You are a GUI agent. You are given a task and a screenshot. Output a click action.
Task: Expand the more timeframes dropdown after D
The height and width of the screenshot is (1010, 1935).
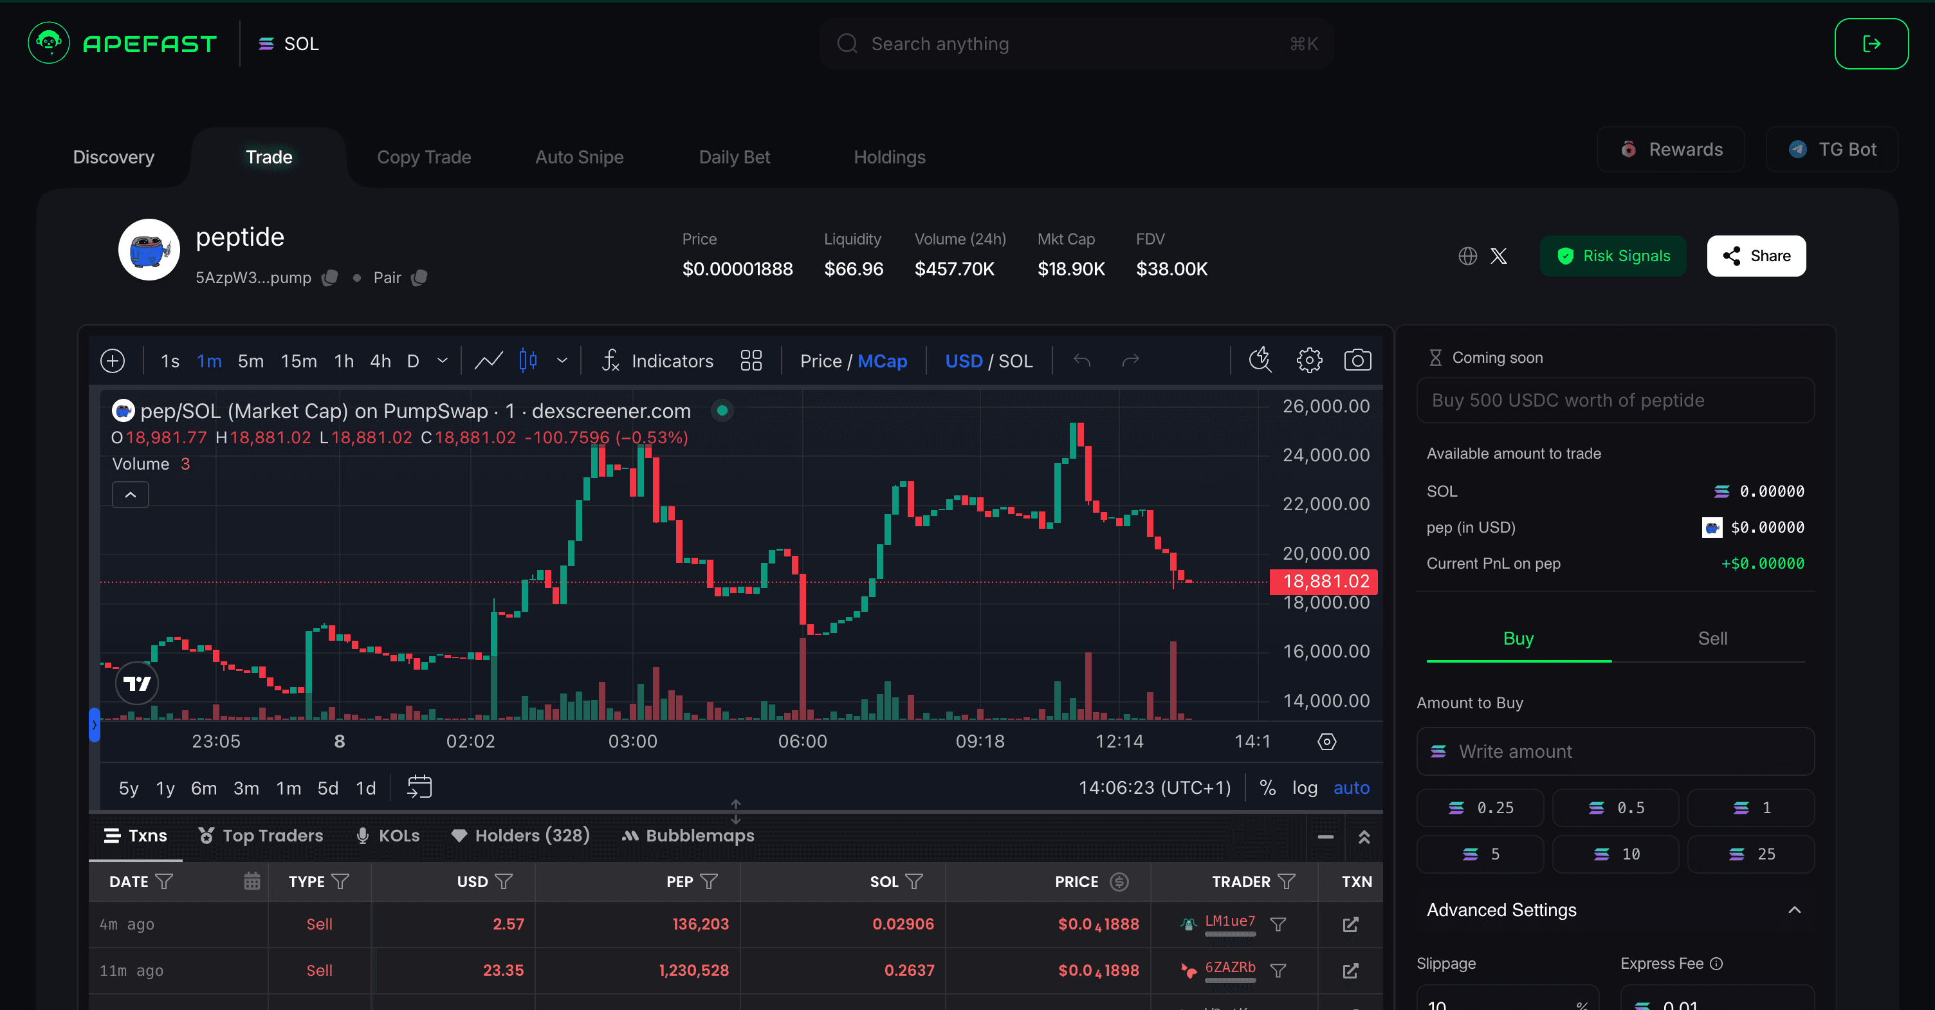pyautogui.click(x=443, y=360)
